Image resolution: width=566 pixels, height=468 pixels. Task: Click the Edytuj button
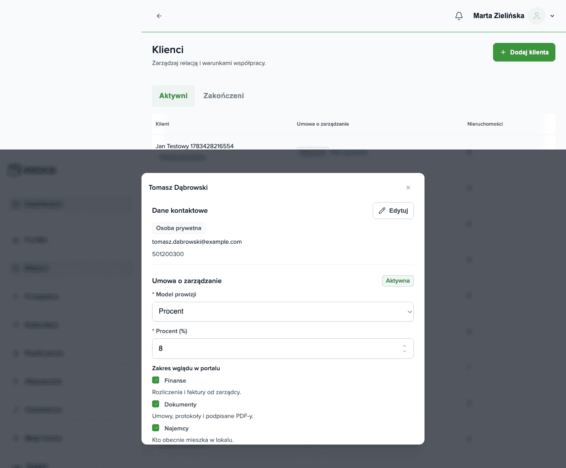pyautogui.click(x=393, y=211)
